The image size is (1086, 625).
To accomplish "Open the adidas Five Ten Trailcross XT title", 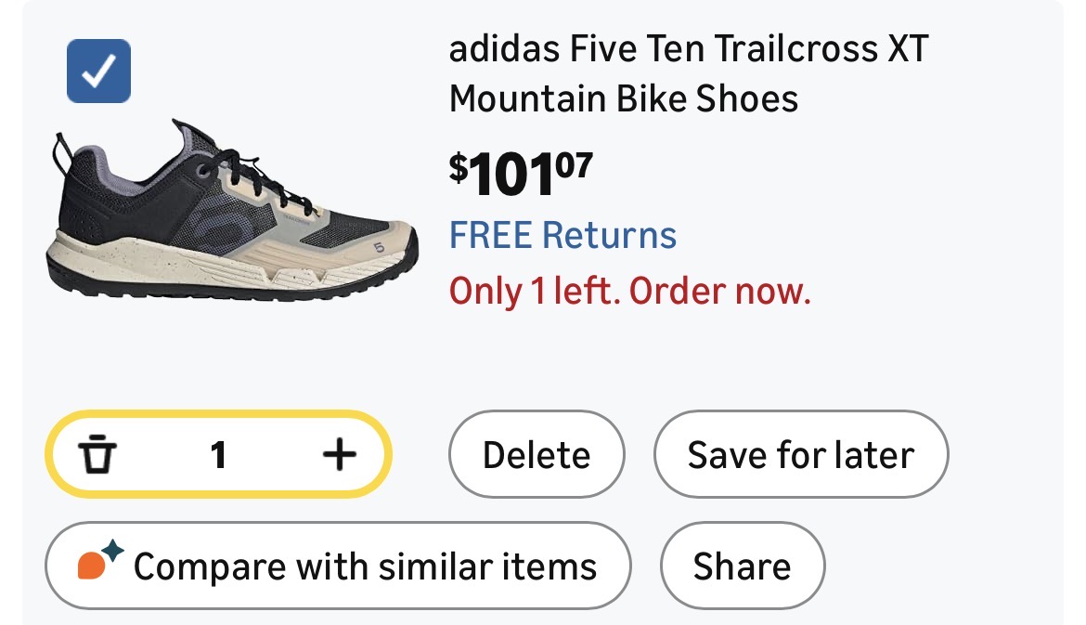I will click(x=688, y=50).
